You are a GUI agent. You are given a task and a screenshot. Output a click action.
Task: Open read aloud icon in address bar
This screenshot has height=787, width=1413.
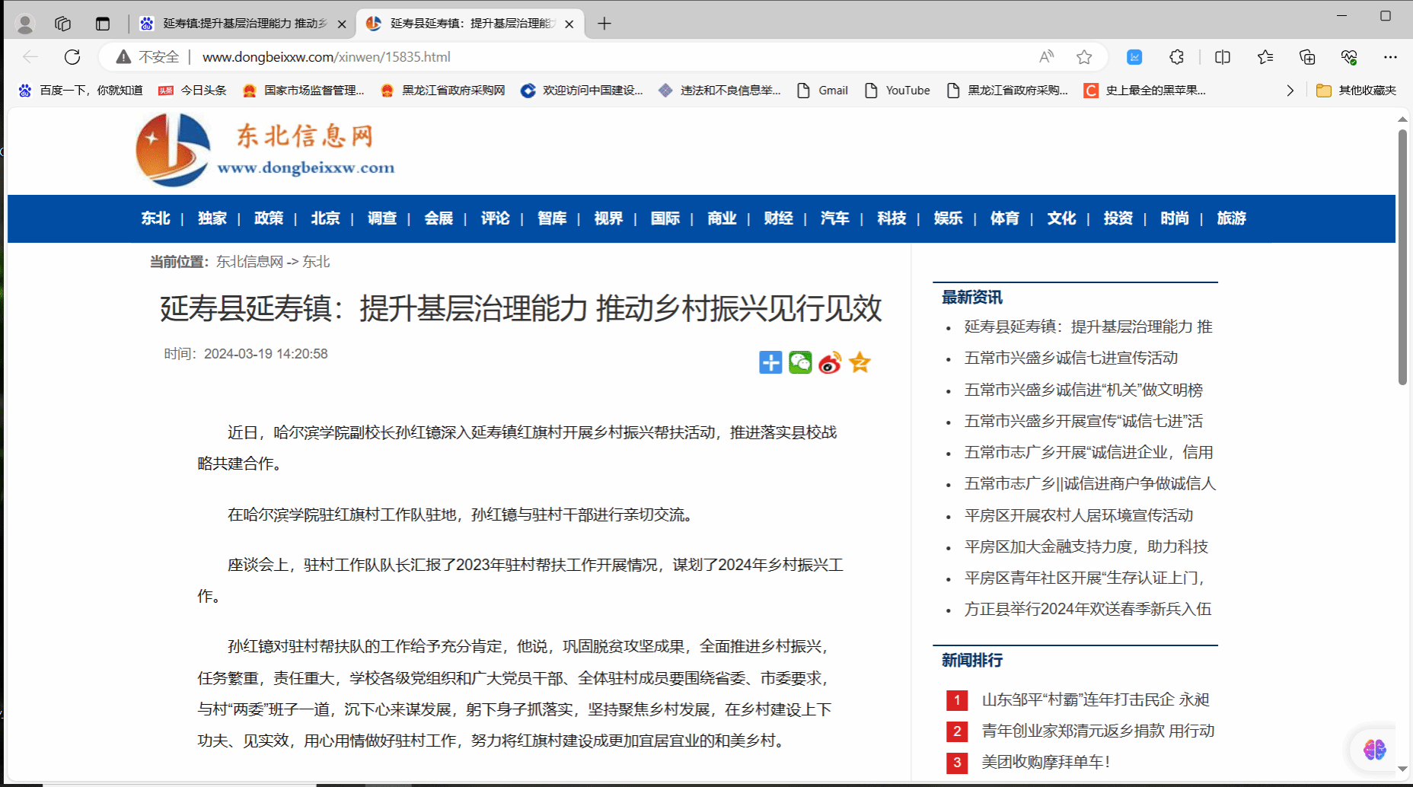coord(1047,57)
